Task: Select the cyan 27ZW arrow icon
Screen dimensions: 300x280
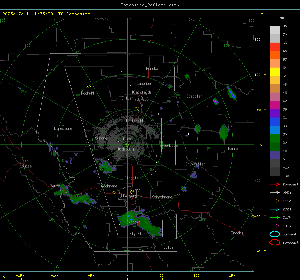Action: point(275,209)
